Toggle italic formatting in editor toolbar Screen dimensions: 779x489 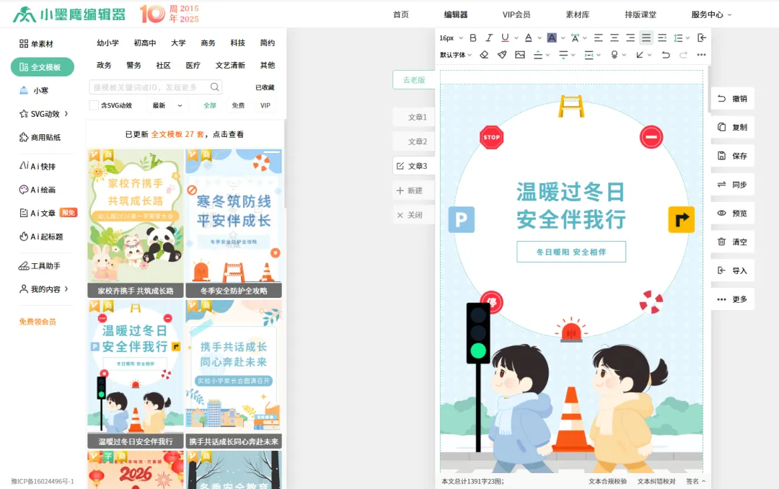pos(489,38)
